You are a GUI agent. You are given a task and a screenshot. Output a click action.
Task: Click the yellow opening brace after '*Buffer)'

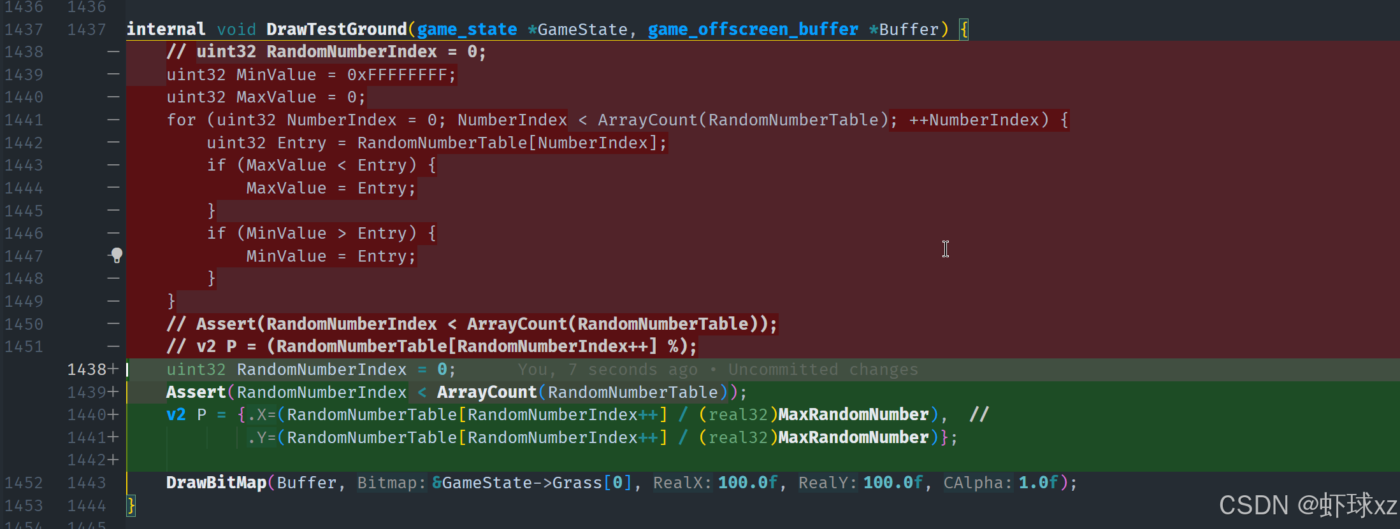[964, 29]
